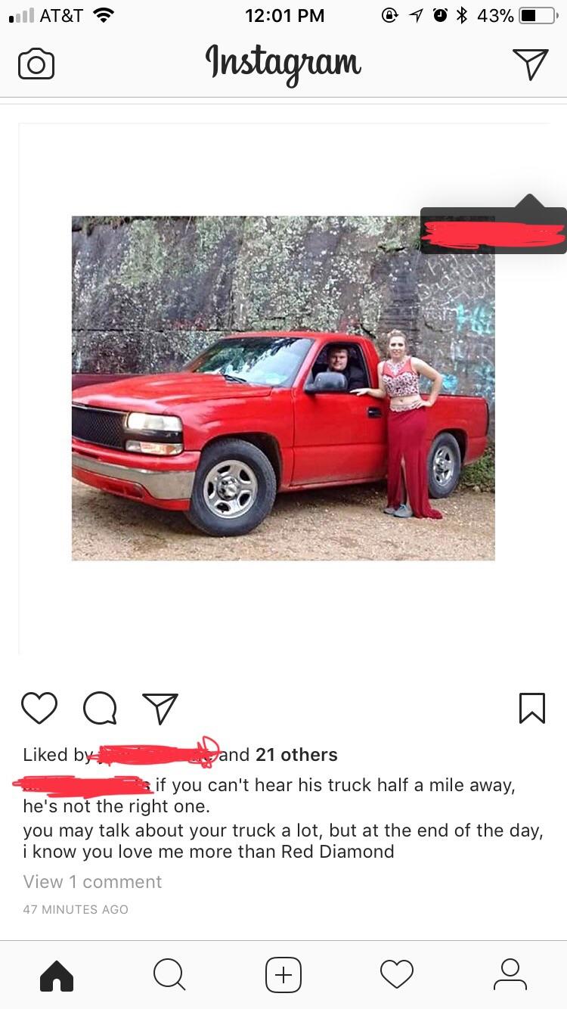This screenshot has height=1009, width=567.
Task: Go to Home tab
Action: 57,975
